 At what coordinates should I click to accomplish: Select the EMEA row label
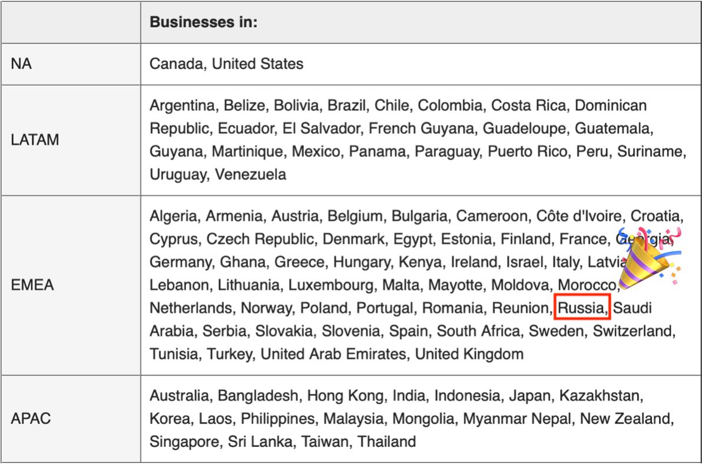32,285
